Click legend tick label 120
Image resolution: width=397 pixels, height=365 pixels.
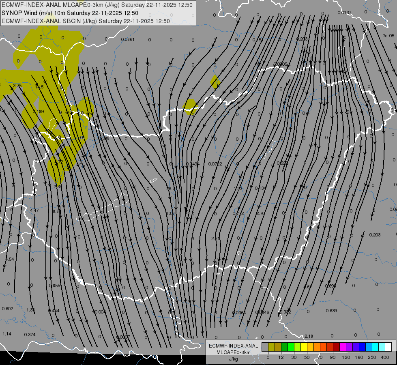pyautogui.click(x=346, y=357)
